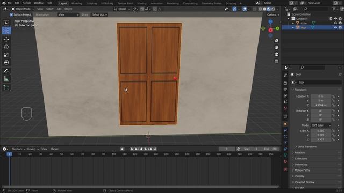The height and width of the screenshot is (193, 344).
Task: Open the Render properties tab icon
Action: tap(285, 83)
